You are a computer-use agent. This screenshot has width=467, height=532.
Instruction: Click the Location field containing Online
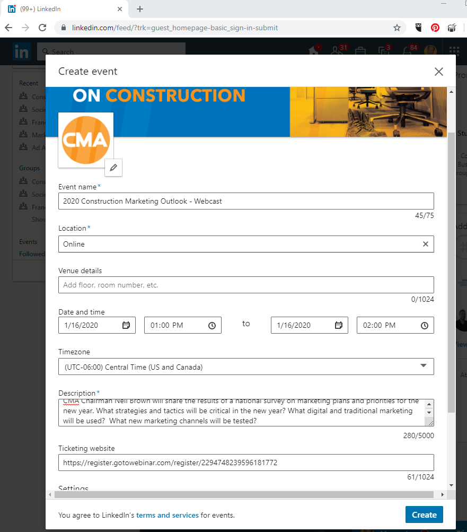tap(246, 244)
